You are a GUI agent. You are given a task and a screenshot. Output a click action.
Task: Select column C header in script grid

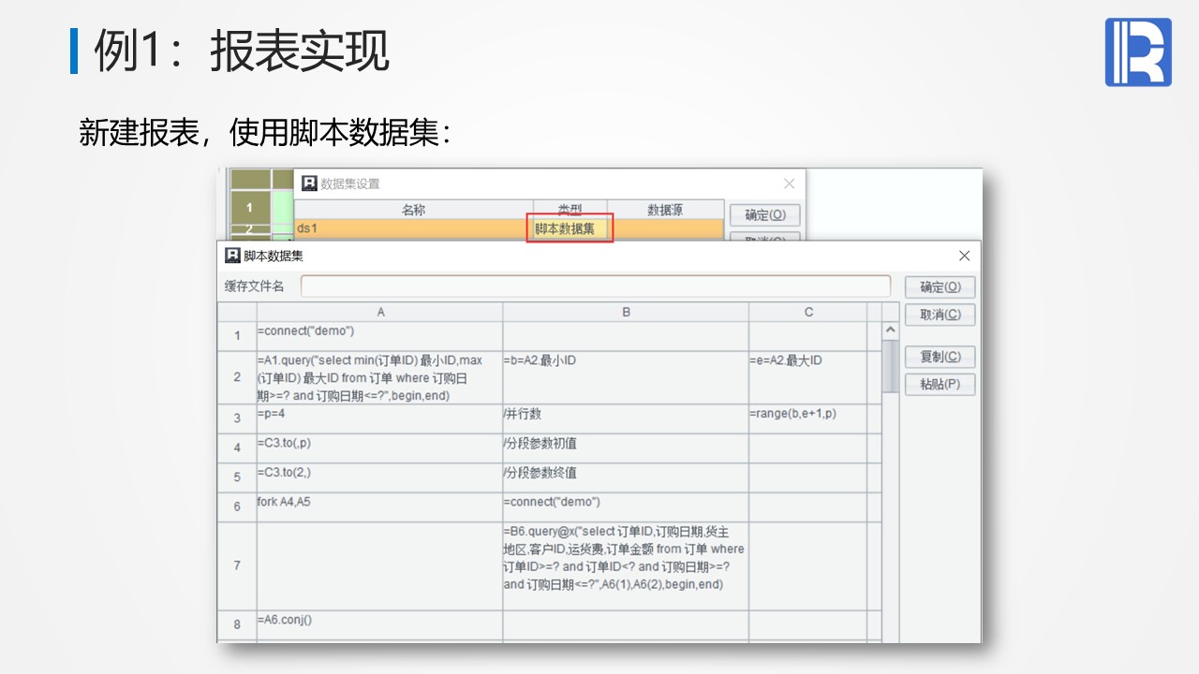(x=808, y=312)
